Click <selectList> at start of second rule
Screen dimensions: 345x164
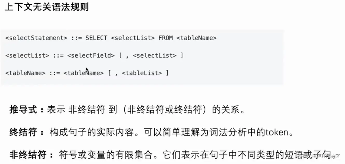pos(27,55)
